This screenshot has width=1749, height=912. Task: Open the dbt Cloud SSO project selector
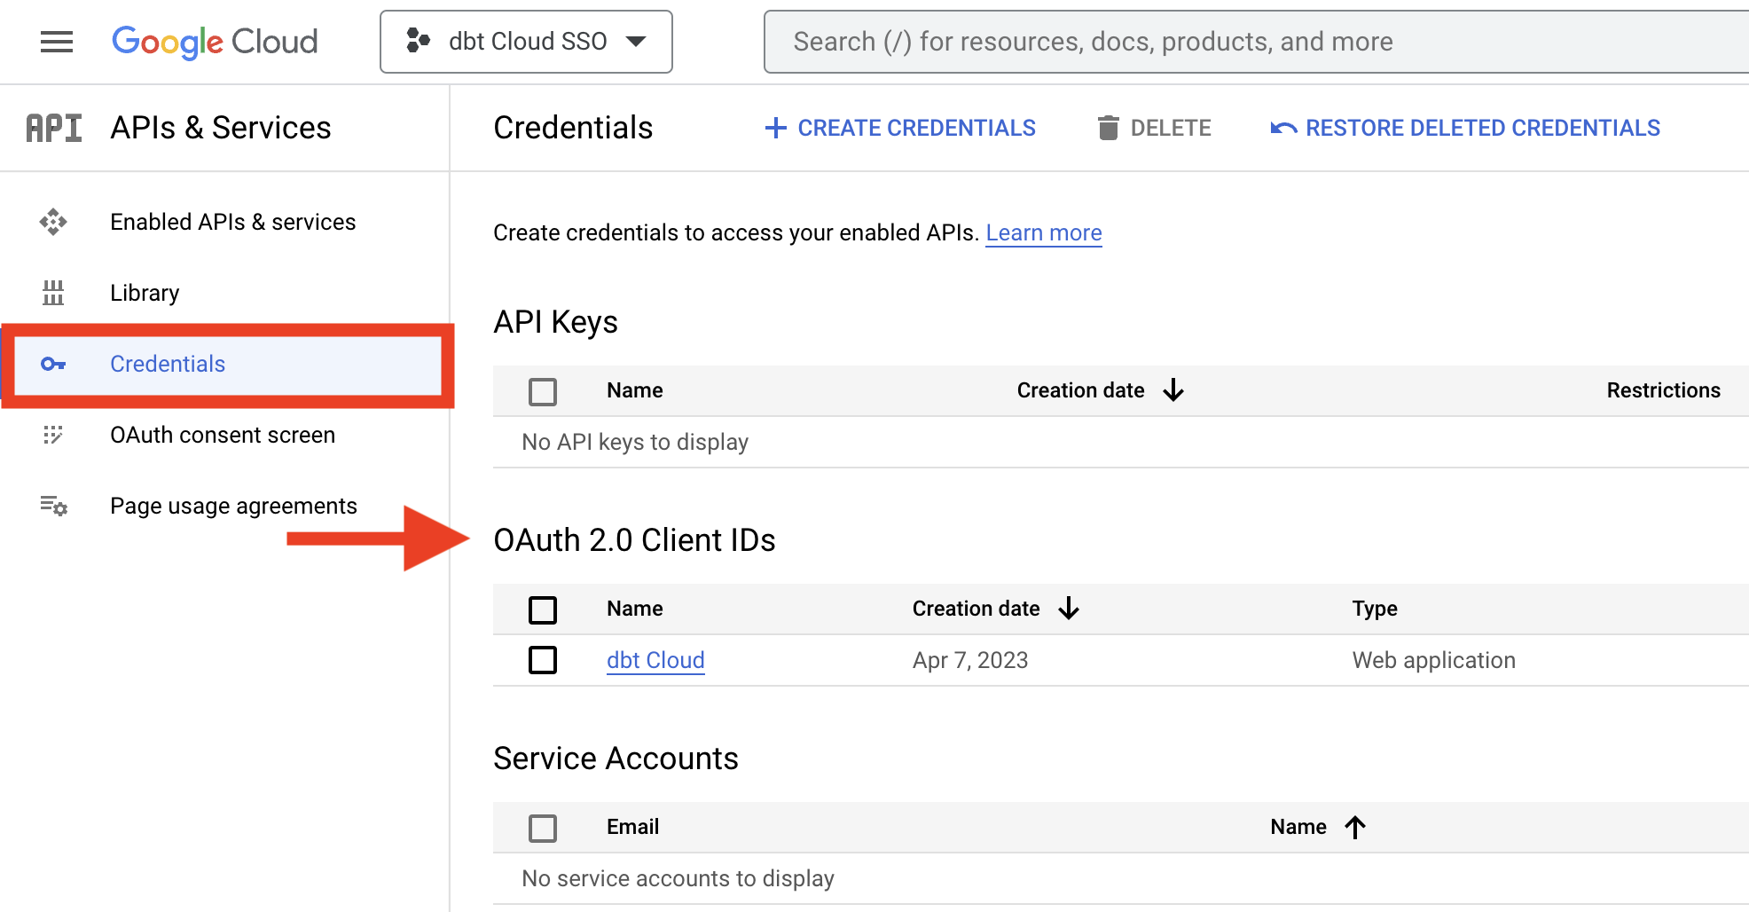526,41
